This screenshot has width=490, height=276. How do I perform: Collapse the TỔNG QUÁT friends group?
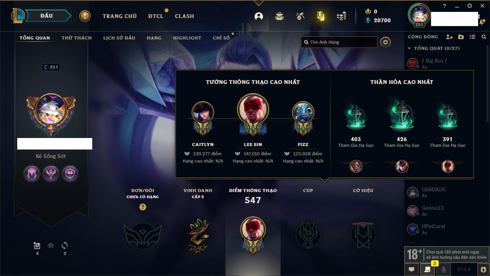(434, 48)
